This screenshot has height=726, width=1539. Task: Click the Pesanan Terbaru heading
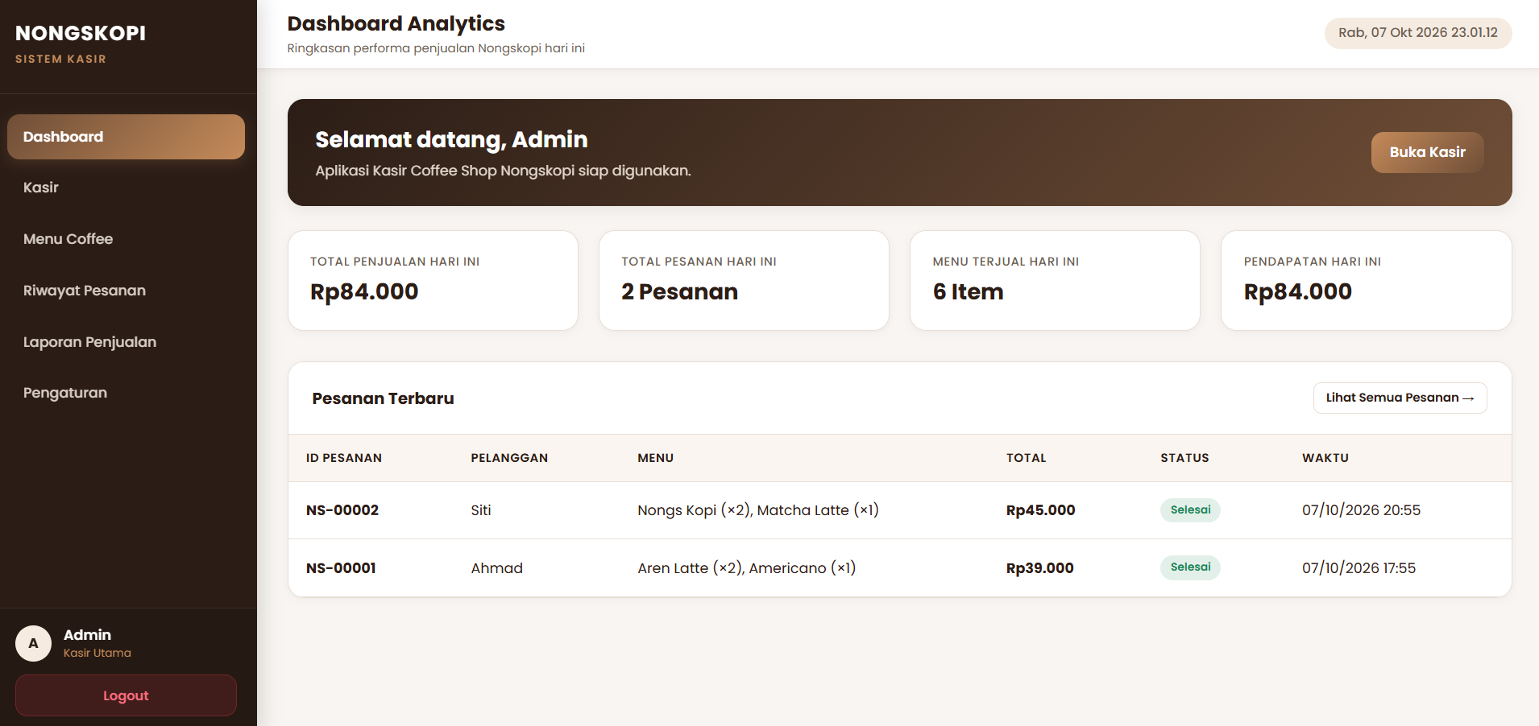(x=384, y=398)
